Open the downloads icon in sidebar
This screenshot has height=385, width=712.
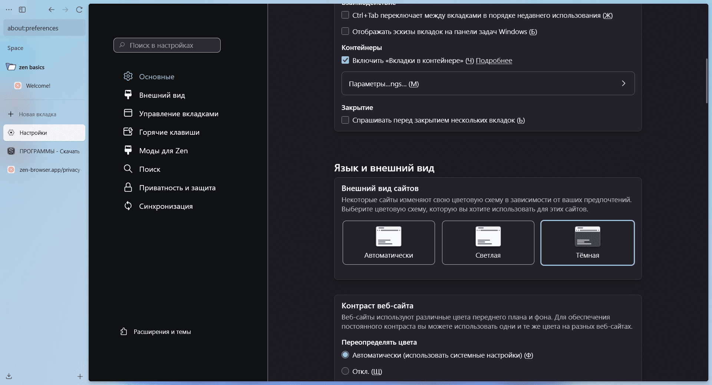click(9, 376)
